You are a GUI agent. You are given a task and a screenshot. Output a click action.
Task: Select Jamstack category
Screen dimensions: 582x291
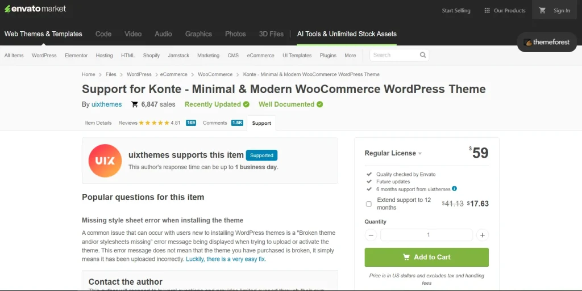click(x=178, y=56)
